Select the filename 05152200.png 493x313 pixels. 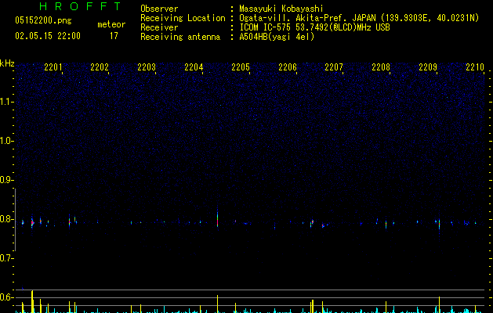[43, 21]
